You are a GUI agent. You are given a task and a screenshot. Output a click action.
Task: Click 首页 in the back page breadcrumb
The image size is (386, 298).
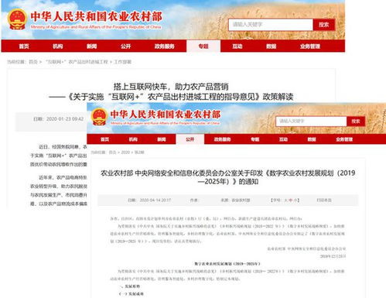coord(33,62)
